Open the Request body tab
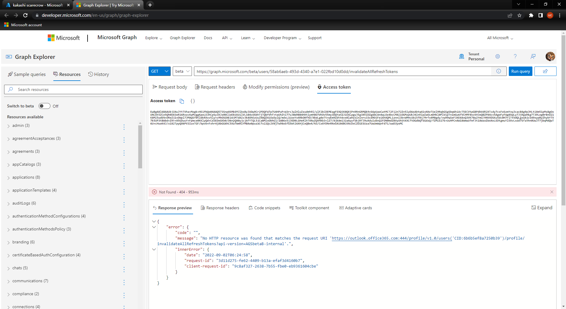 tap(170, 87)
